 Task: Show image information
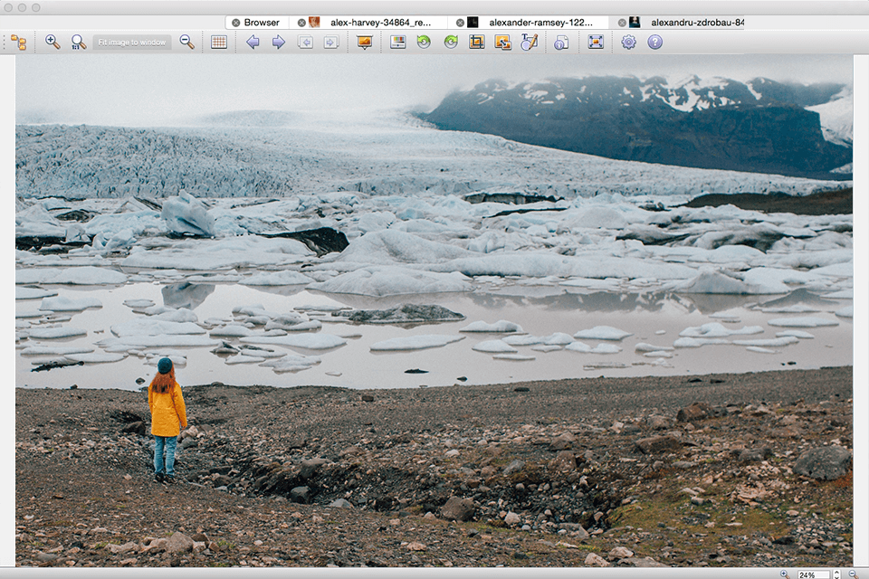[561, 42]
